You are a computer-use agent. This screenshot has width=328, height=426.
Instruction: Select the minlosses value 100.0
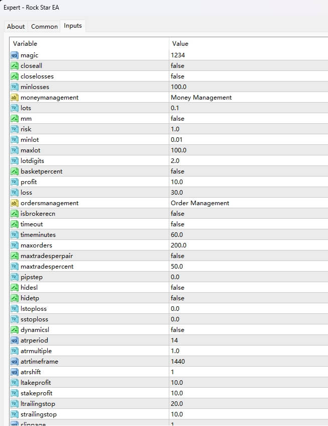coord(178,87)
